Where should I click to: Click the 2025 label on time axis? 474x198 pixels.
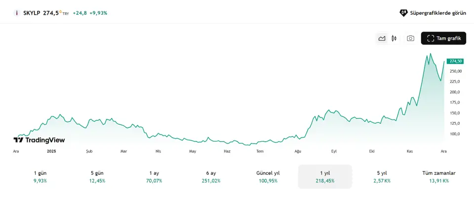tap(52, 151)
